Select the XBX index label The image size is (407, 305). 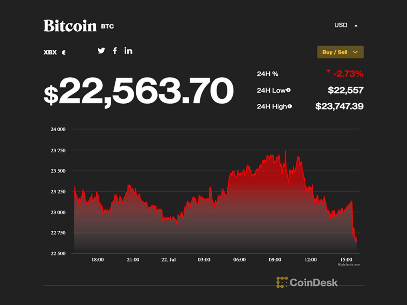(50, 52)
